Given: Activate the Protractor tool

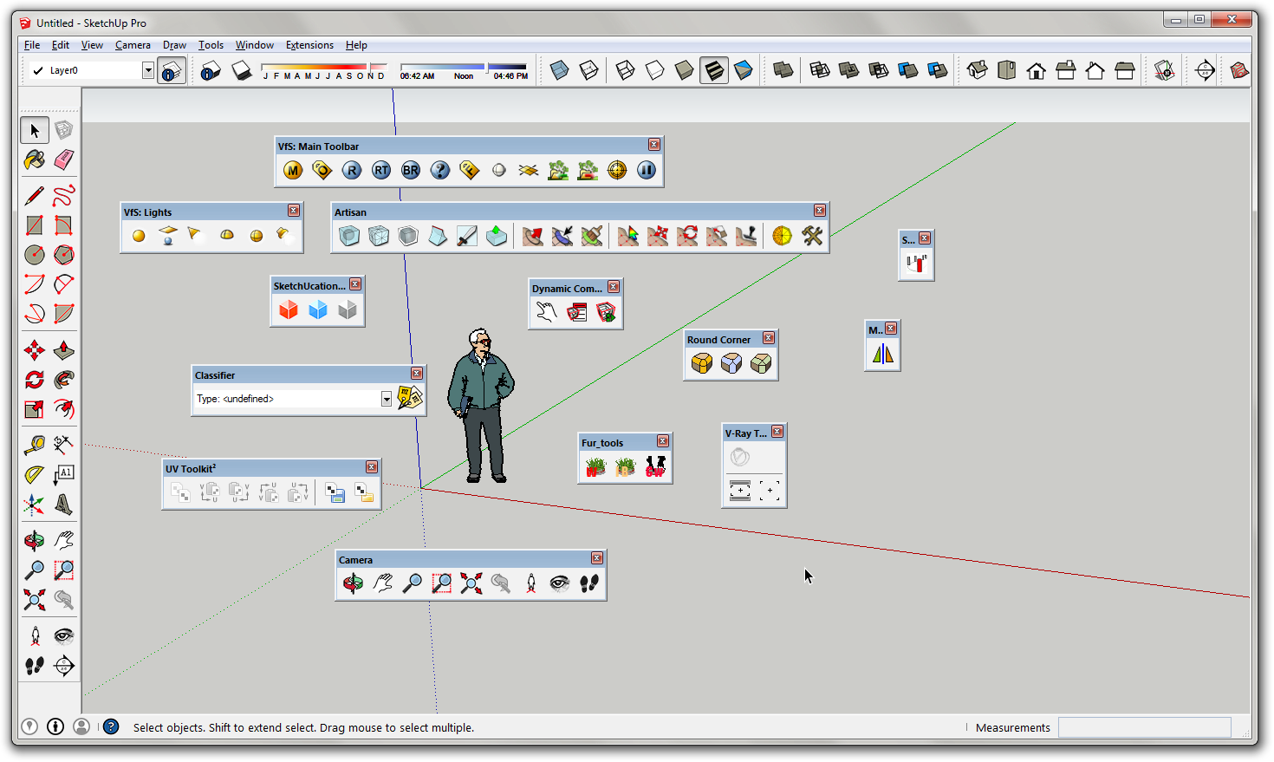Looking at the screenshot, I should coord(35,475).
